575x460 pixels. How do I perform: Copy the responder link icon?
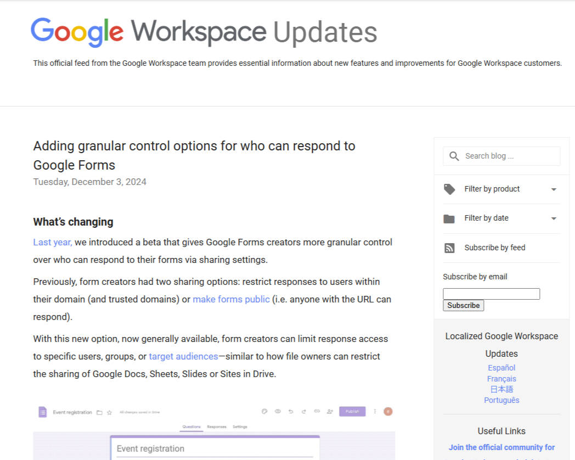point(317,411)
